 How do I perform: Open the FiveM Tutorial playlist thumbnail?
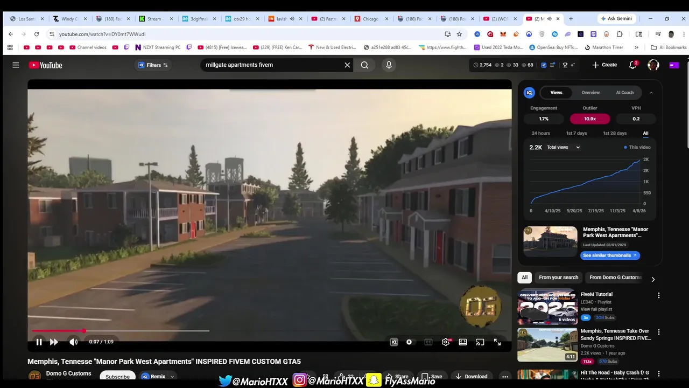point(547,307)
